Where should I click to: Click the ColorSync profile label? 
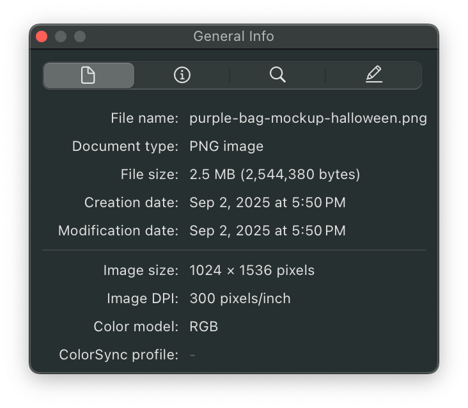click(118, 355)
